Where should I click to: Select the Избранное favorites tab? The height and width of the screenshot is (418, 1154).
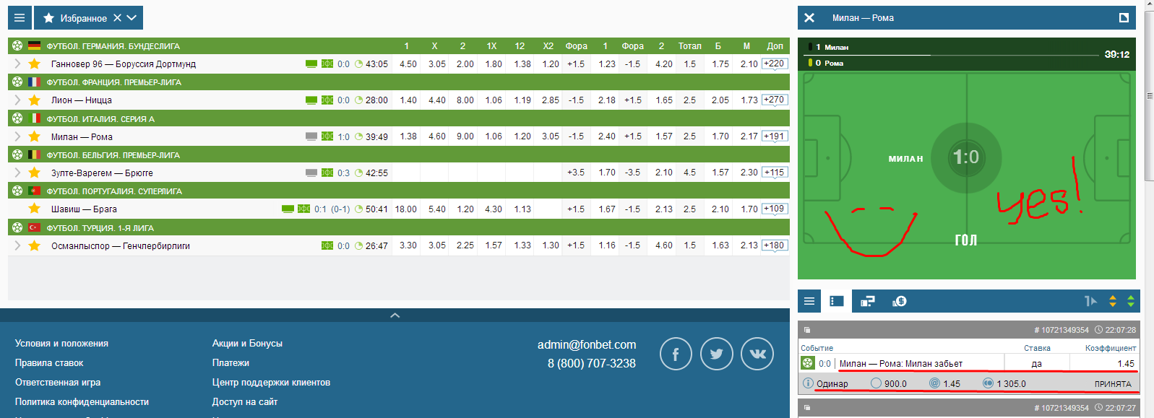[75, 17]
